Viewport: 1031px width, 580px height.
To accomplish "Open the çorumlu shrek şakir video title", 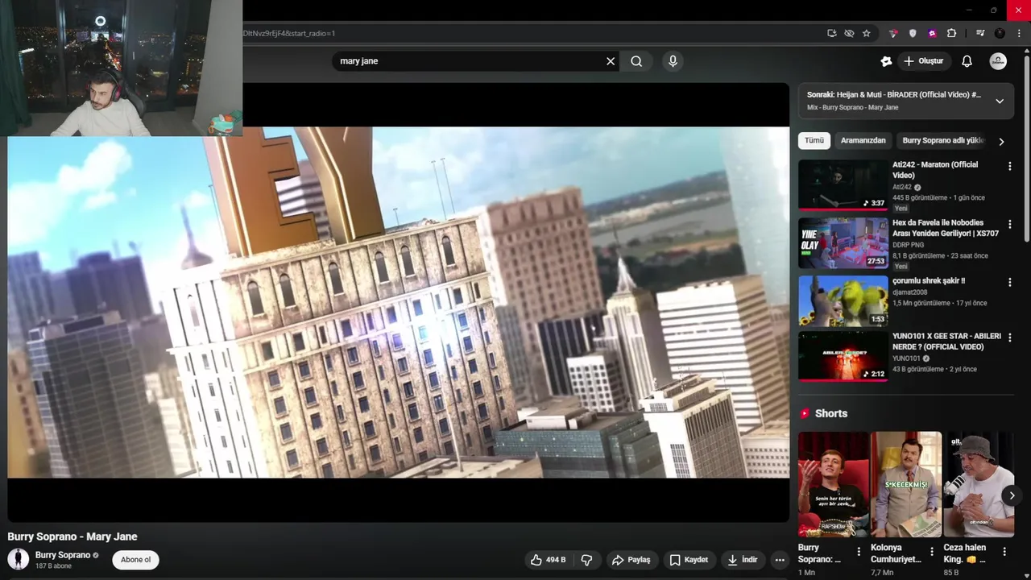I will (929, 280).
